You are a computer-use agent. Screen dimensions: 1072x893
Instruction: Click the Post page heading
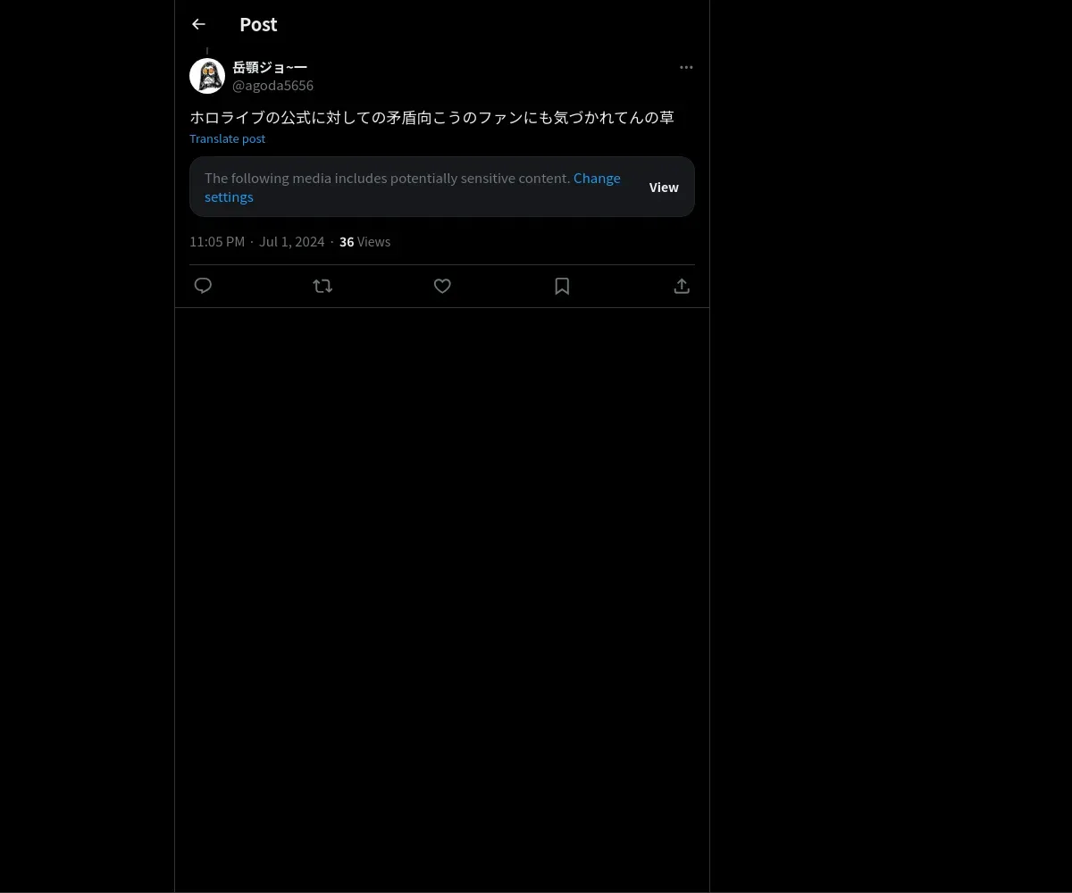[x=258, y=24]
